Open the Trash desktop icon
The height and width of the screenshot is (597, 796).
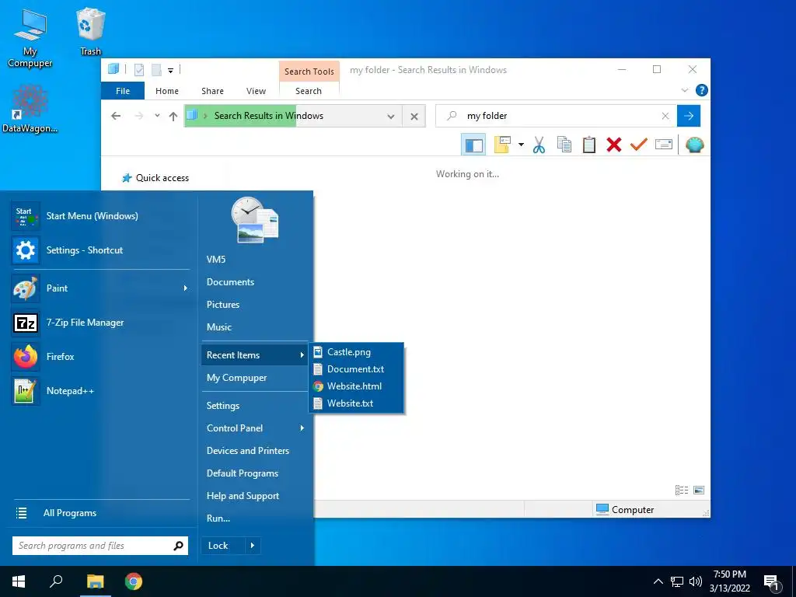point(90,31)
